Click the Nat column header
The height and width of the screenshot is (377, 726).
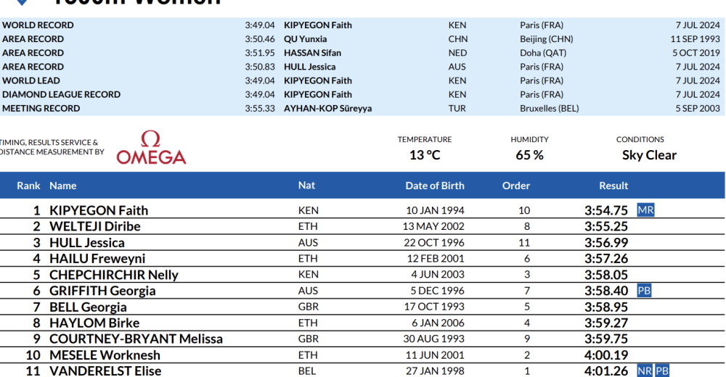point(307,186)
